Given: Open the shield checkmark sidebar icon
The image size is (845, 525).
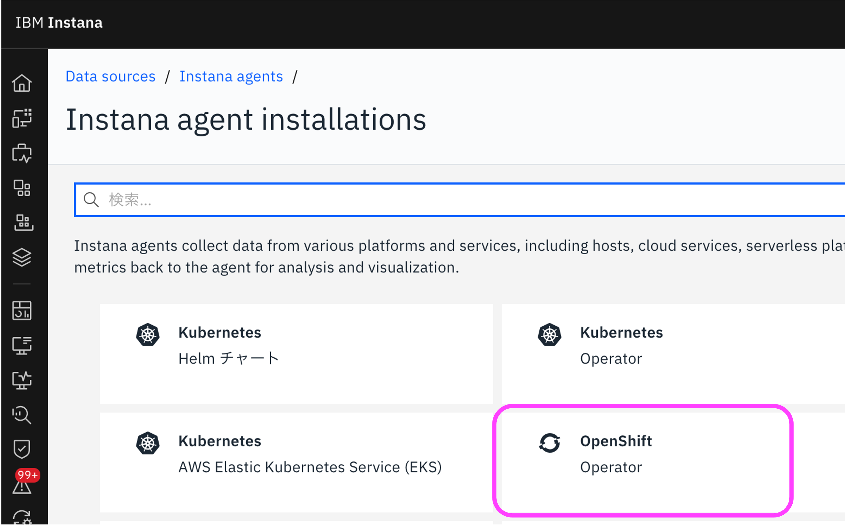Looking at the screenshot, I should pyautogui.click(x=22, y=449).
